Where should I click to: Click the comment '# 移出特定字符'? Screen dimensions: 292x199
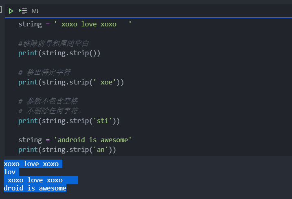pos(44,72)
